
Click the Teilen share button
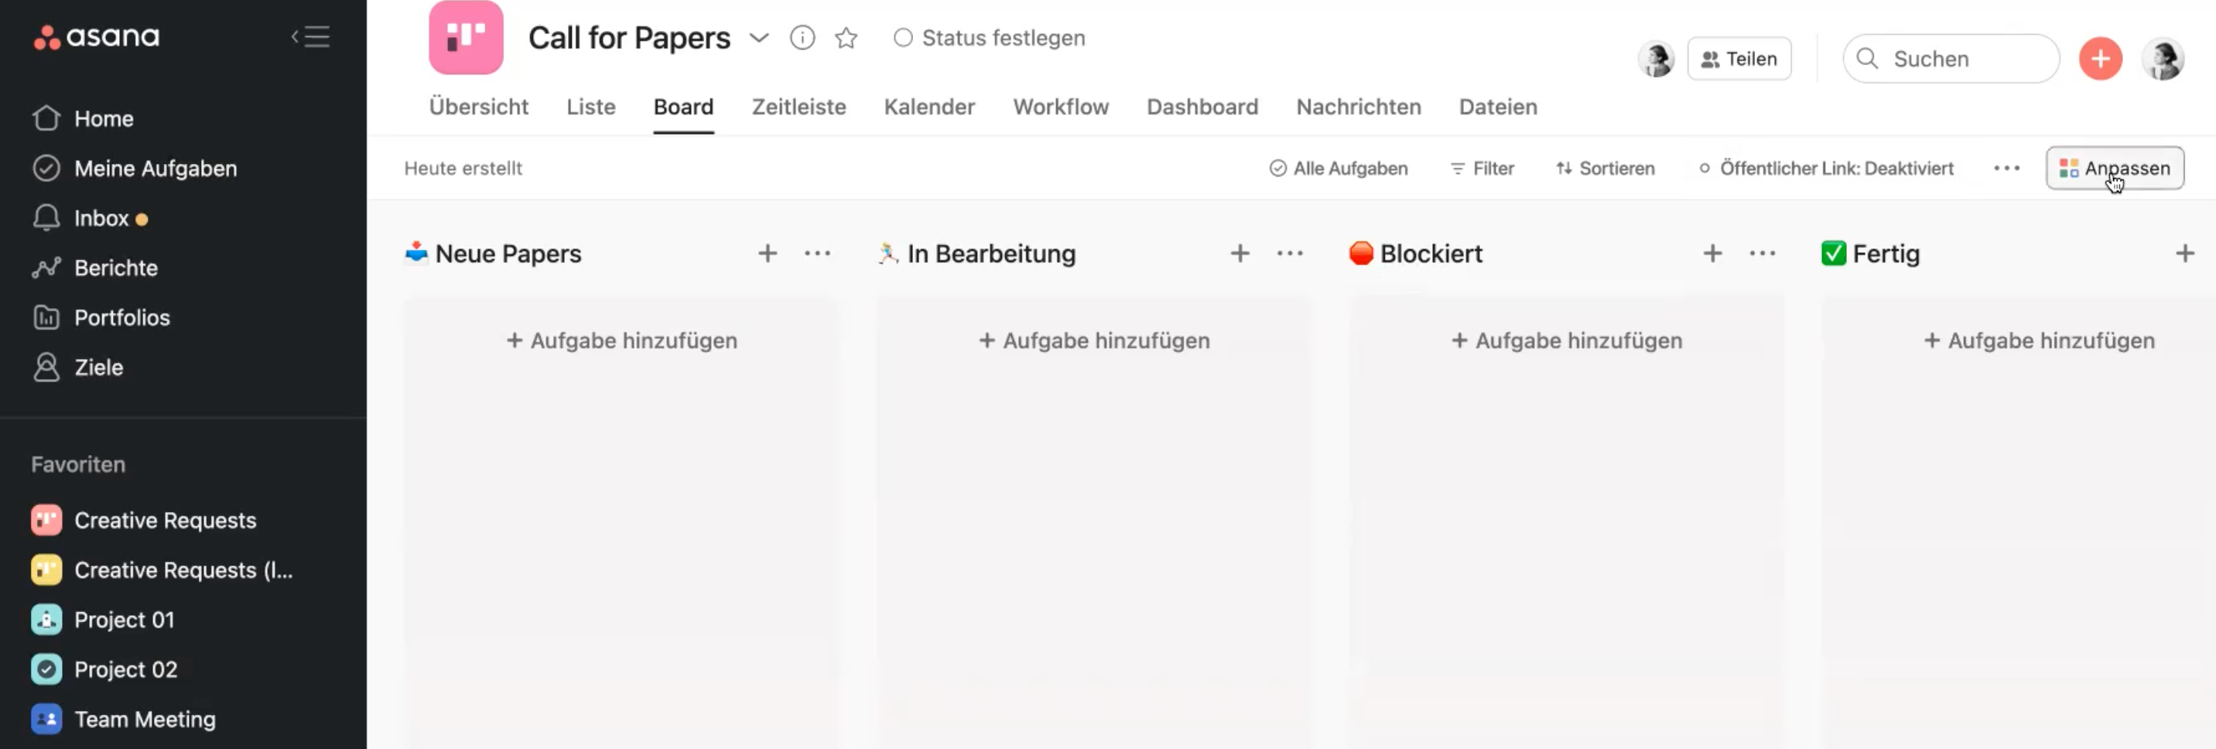(x=1739, y=59)
